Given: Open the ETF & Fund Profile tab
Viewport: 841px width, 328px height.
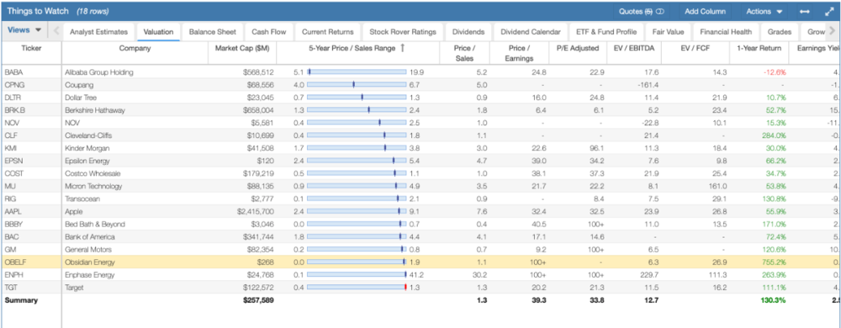Looking at the screenshot, I should pos(606,32).
